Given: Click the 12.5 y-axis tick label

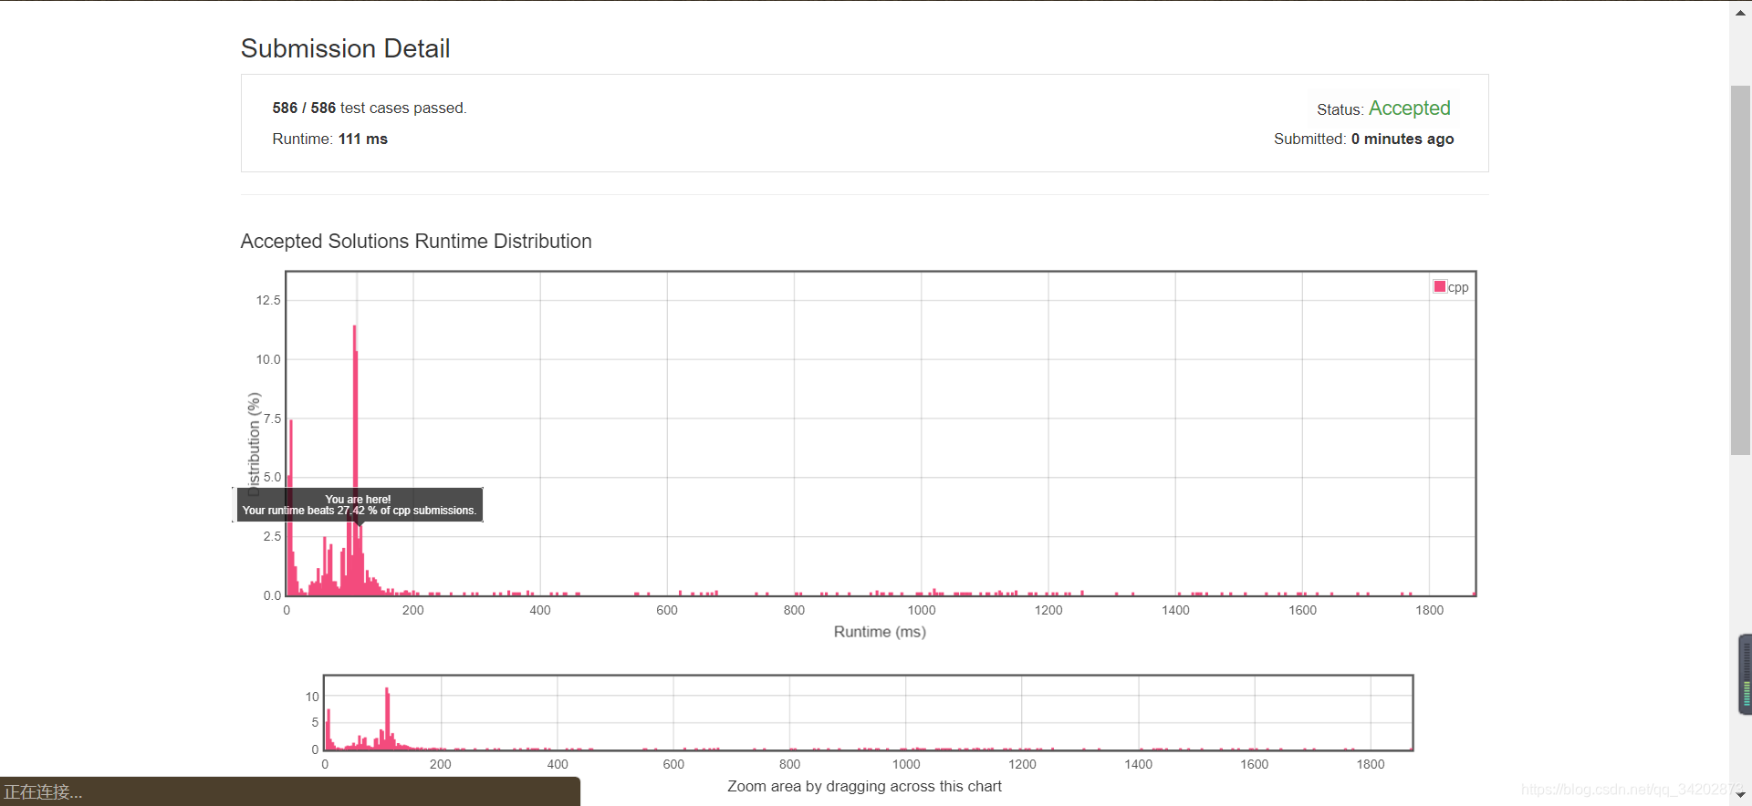Looking at the screenshot, I should [x=268, y=300].
